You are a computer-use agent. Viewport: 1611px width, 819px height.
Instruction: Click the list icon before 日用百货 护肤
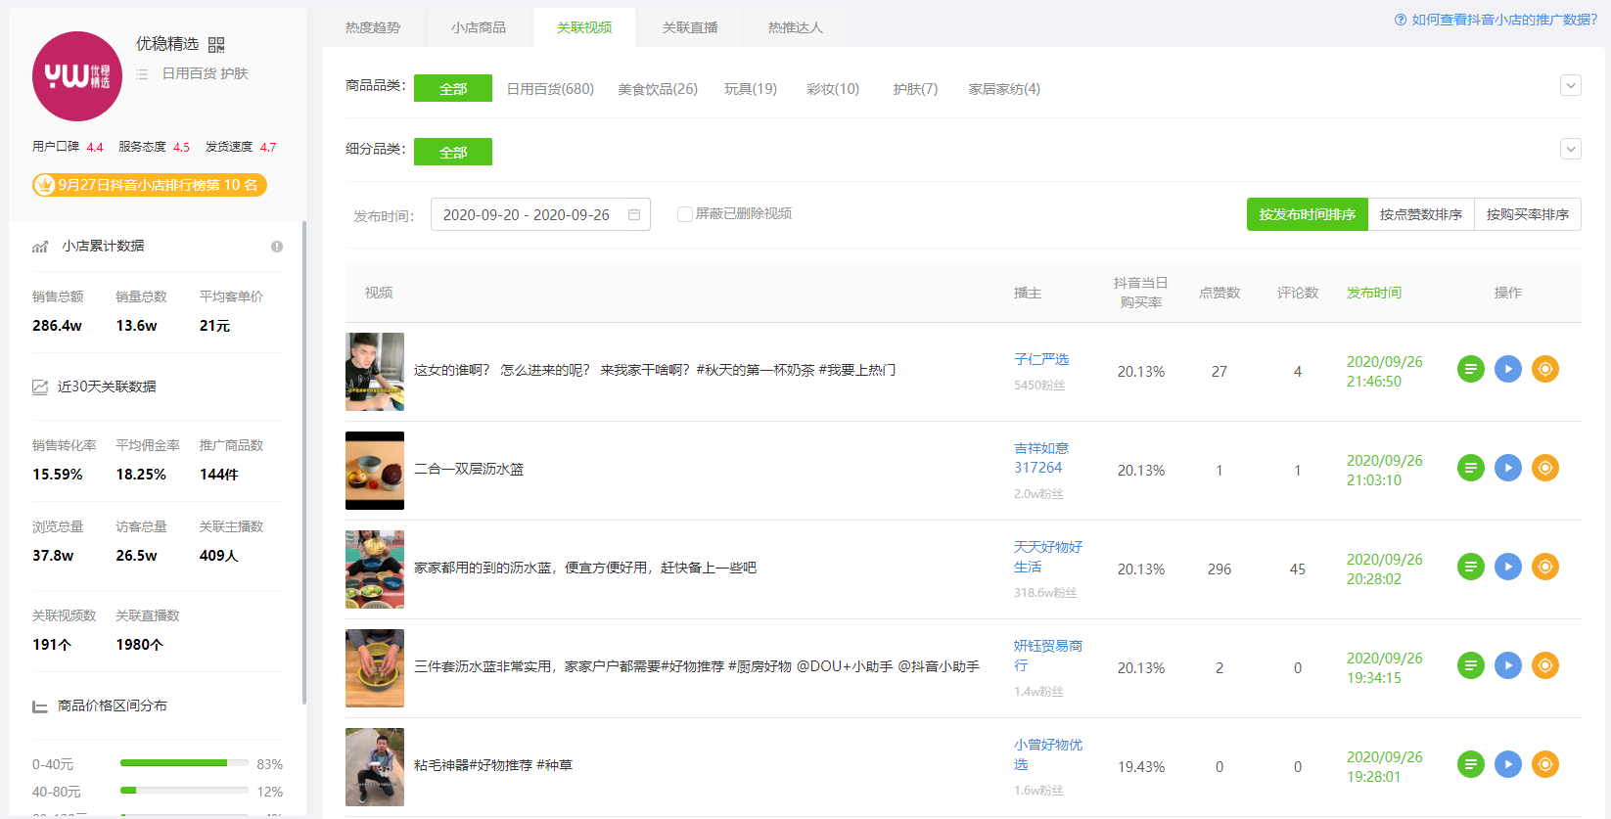pos(142,74)
